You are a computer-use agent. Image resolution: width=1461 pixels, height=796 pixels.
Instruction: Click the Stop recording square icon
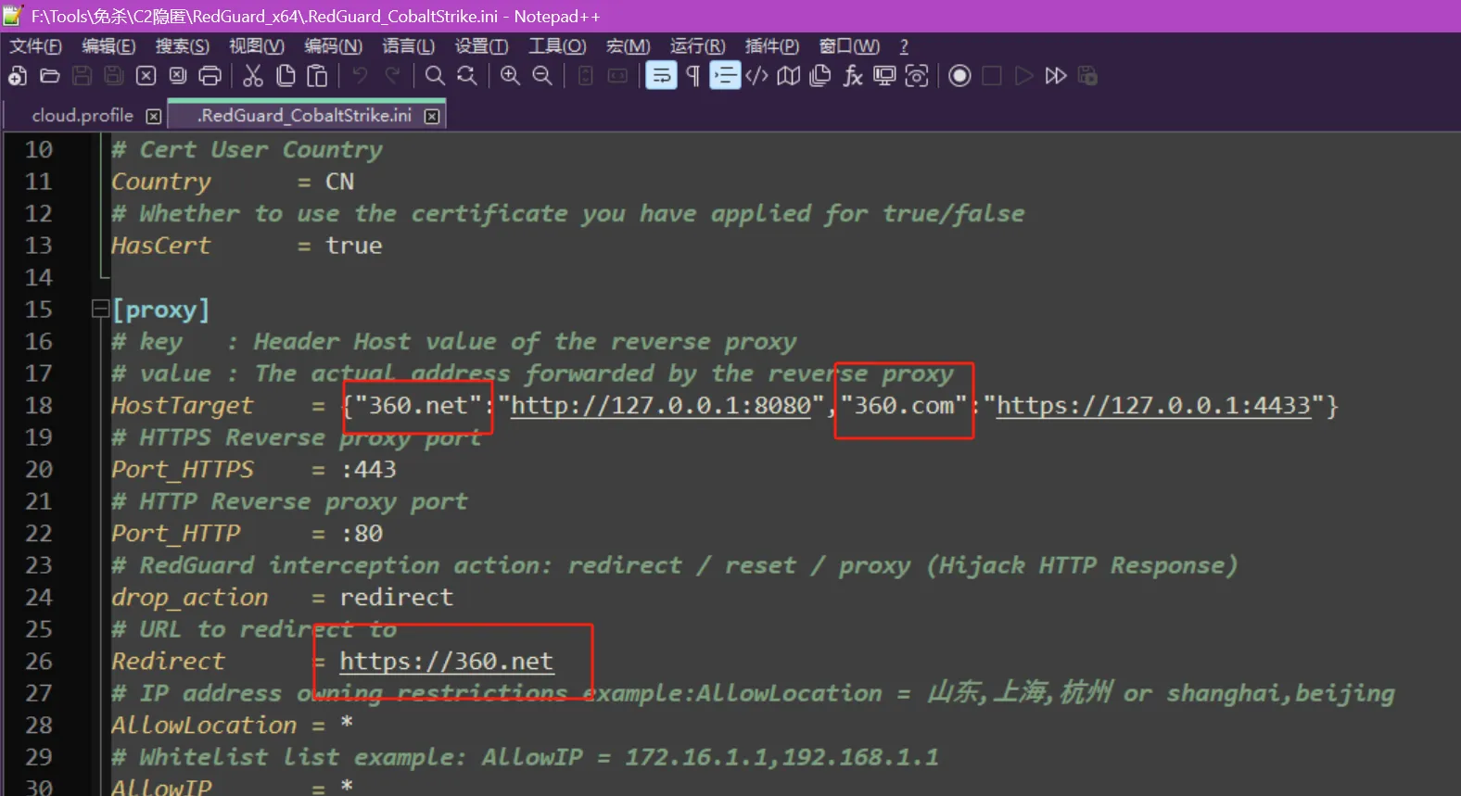[x=992, y=76]
